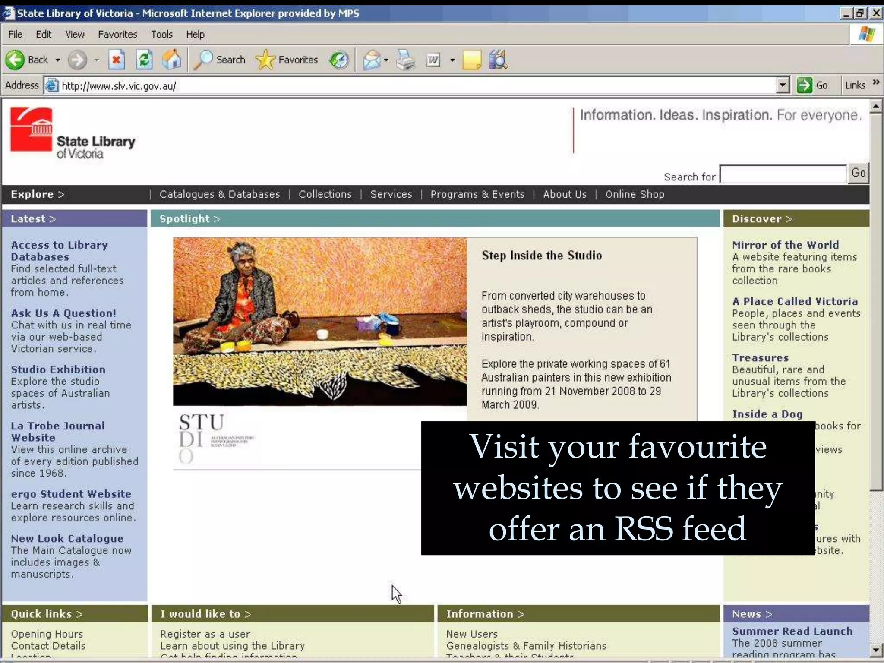Open the Register as a user link

[205, 634]
